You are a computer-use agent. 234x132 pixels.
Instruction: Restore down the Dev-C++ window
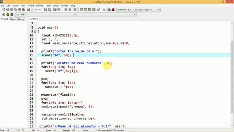click(223, 2)
